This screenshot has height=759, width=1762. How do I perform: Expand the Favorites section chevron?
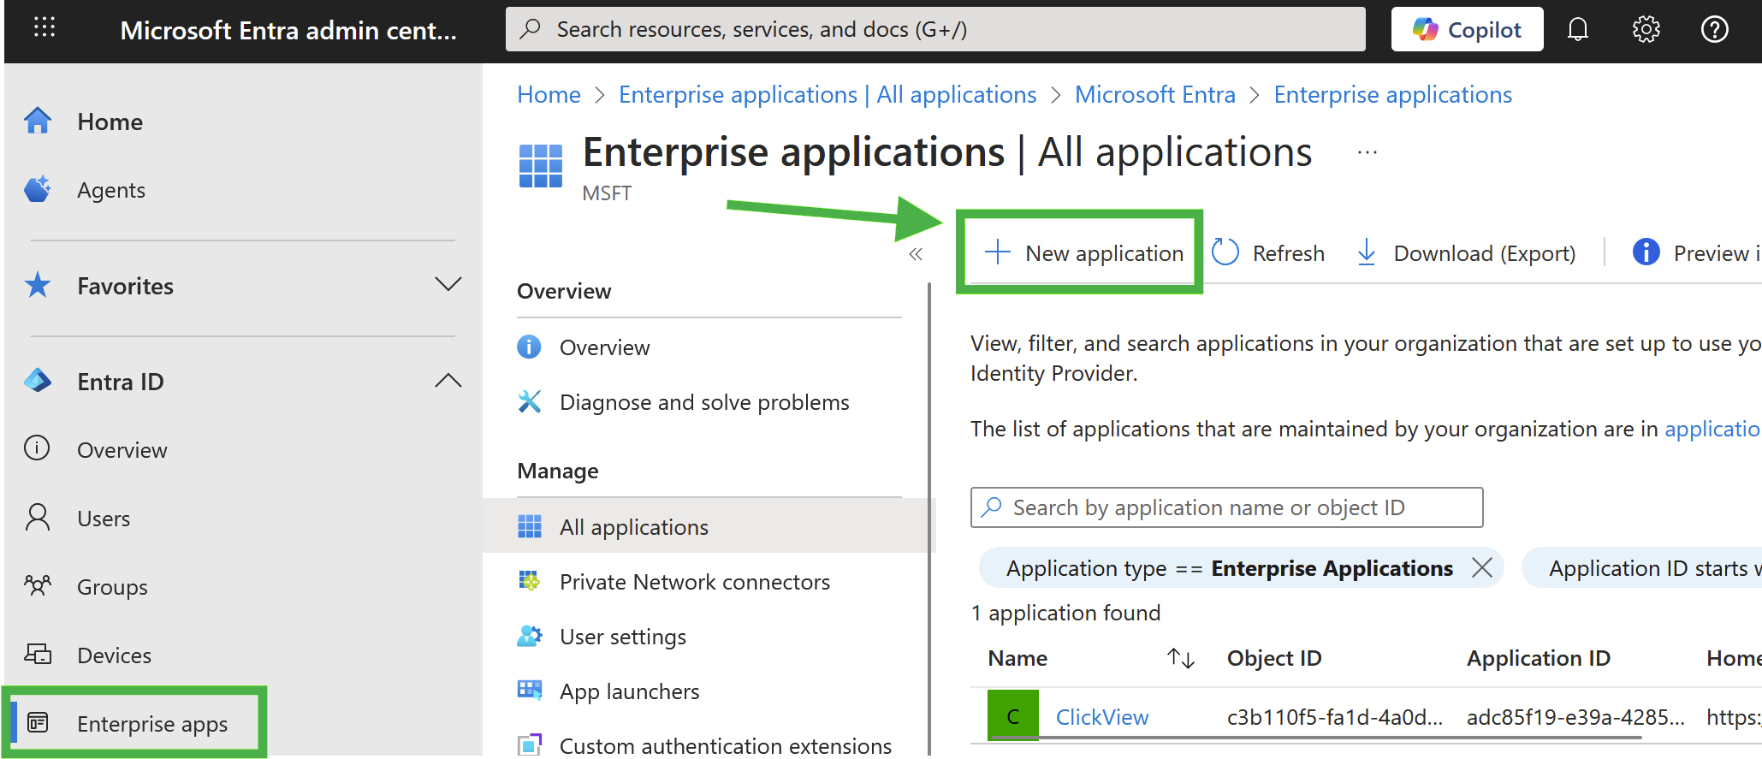448,285
